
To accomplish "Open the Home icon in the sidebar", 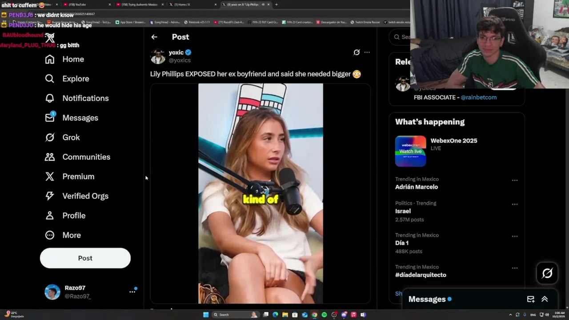I will click(x=50, y=59).
